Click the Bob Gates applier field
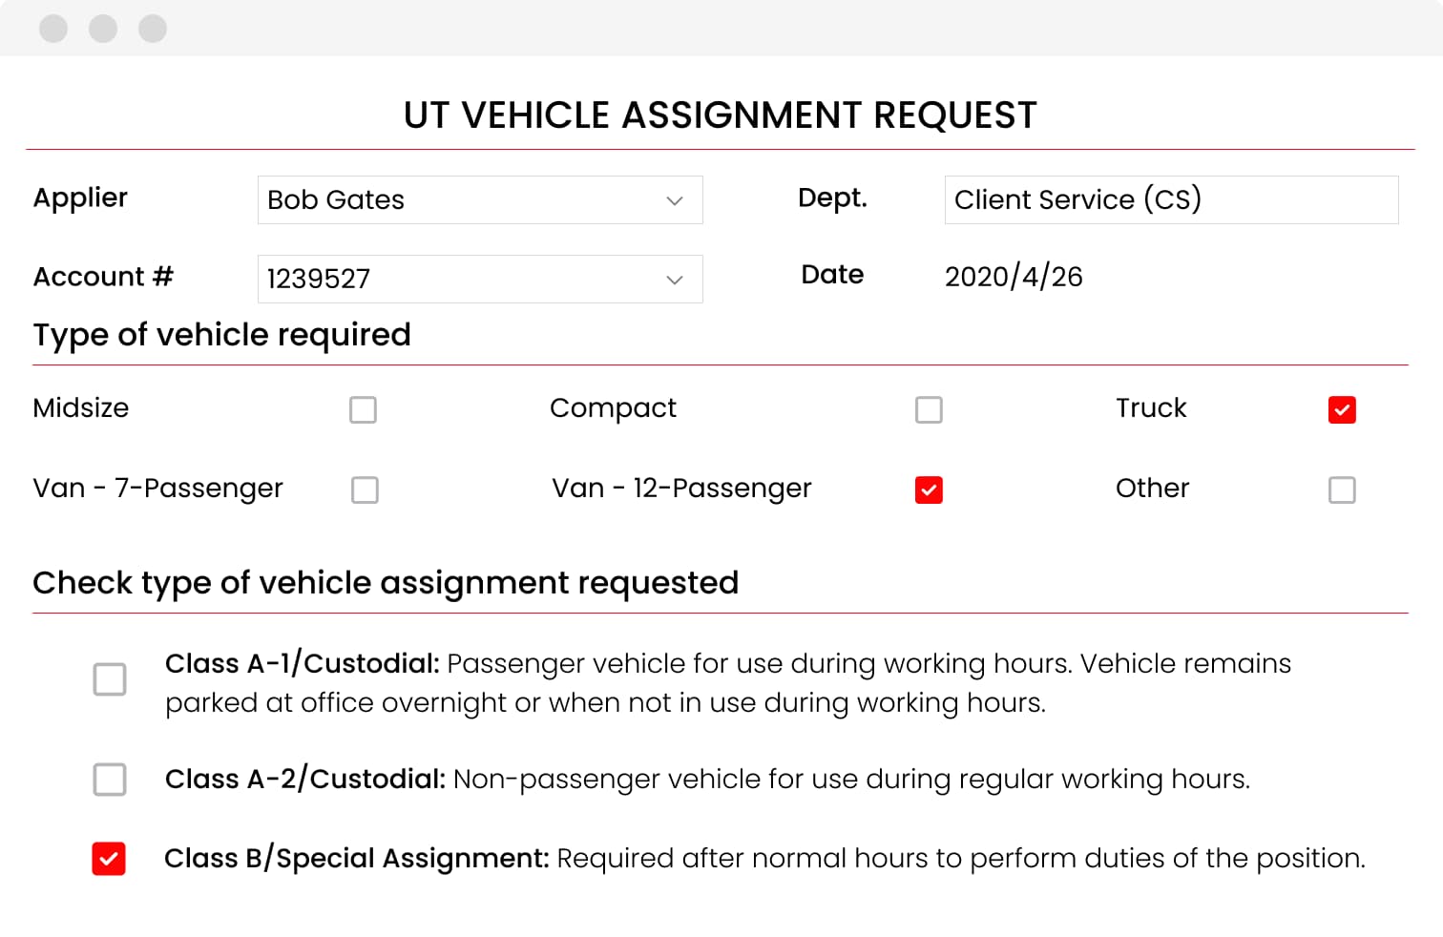The width and height of the screenshot is (1443, 937). pos(458,200)
